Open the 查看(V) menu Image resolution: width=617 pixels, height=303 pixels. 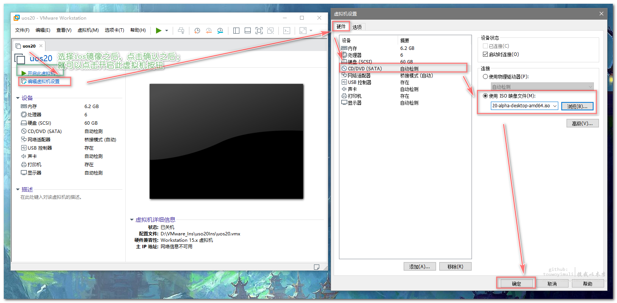(64, 30)
